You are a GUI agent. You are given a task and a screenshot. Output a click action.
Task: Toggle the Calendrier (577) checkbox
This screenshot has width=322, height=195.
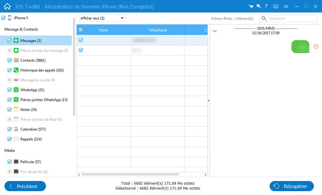pos(10,129)
